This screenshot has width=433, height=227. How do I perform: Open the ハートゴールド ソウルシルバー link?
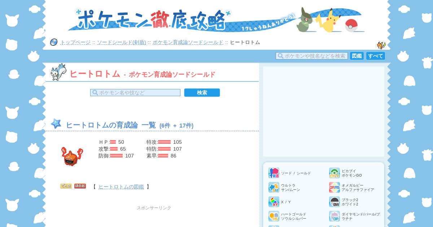coord(294,217)
